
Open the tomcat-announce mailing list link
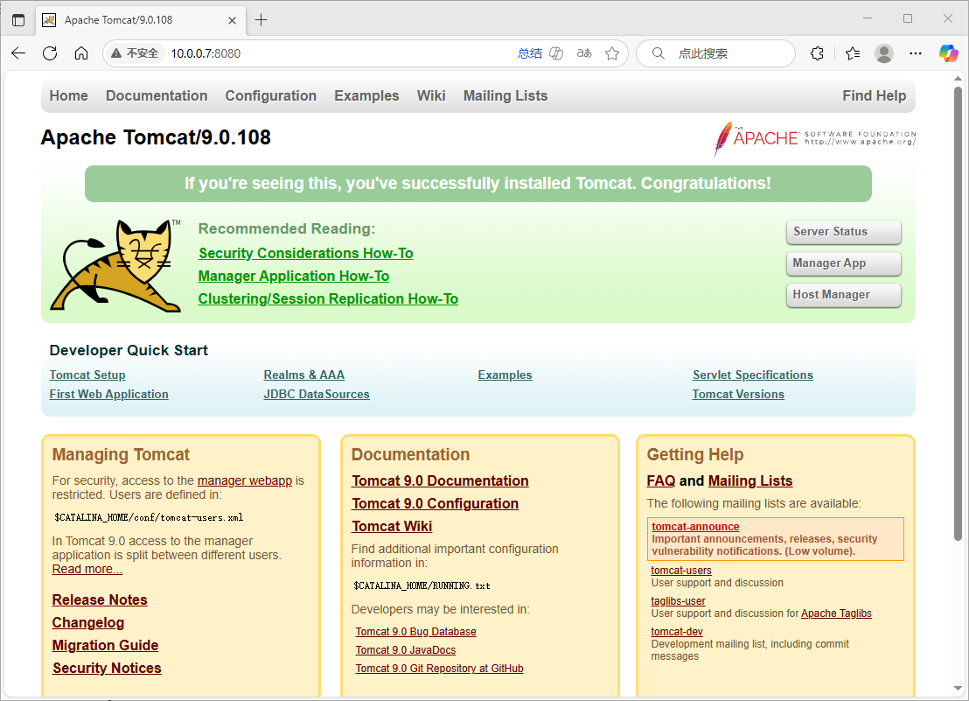[x=695, y=527]
